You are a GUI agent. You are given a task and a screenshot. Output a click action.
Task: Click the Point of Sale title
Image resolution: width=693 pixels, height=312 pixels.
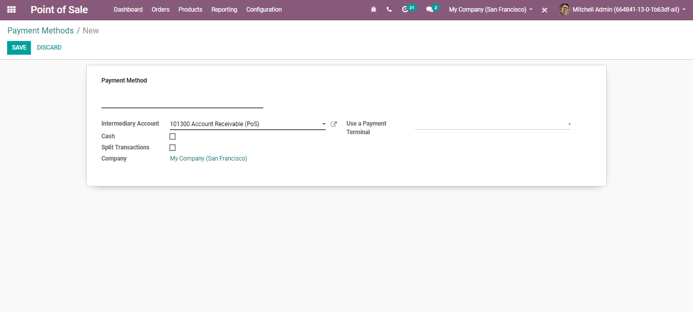click(x=59, y=10)
